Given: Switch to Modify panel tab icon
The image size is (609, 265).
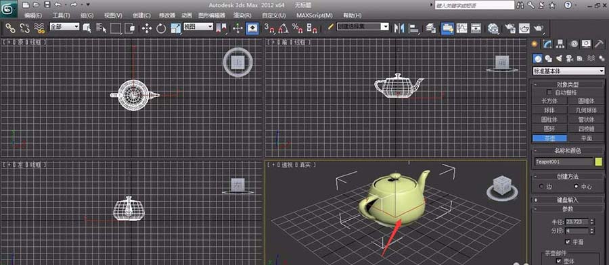Looking at the screenshot, I should coord(547,44).
